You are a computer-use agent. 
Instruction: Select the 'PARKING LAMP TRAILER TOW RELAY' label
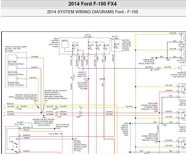[x=16, y=84]
